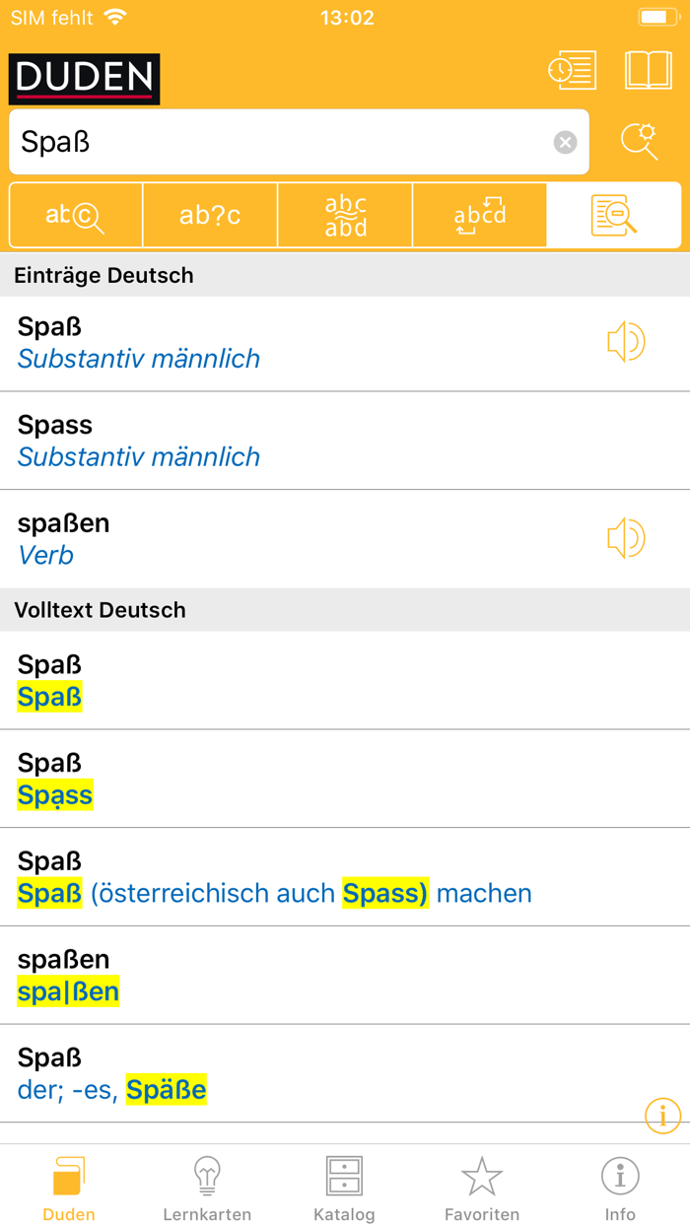
Task: Open the bookmarks book icon
Action: pos(648,70)
